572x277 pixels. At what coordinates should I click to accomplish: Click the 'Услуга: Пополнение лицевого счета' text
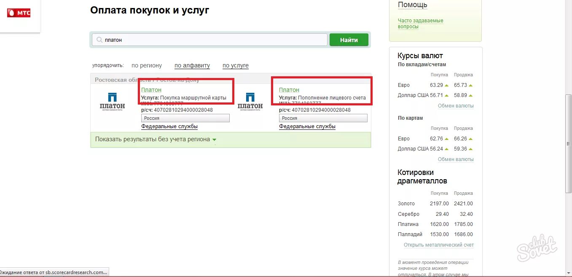pyautogui.click(x=322, y=98)
